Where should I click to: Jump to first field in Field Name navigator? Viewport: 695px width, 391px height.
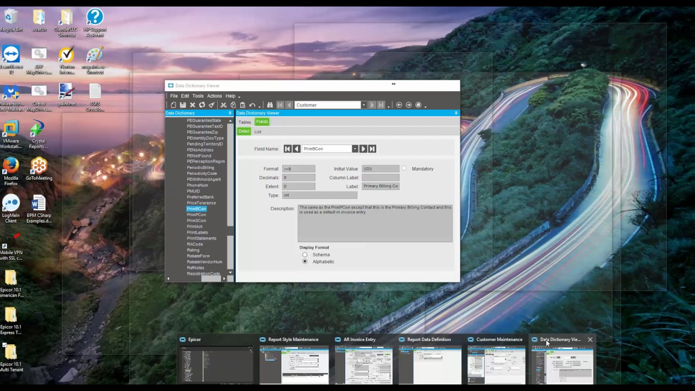pyautogui.click(x=287, y=149)
